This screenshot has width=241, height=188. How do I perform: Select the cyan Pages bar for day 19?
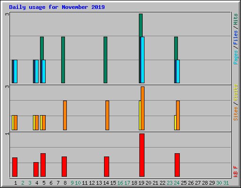click(143, 60)
